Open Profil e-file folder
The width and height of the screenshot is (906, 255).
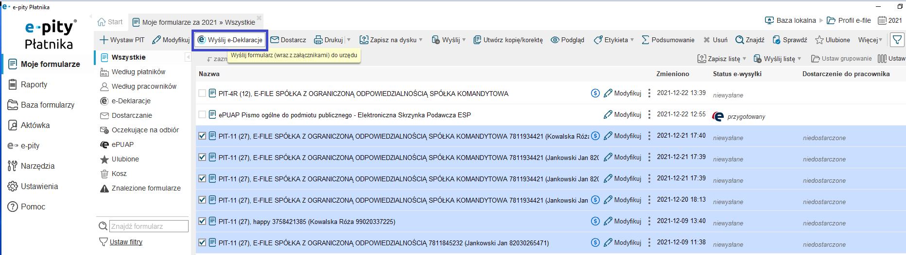coord(849,20)
